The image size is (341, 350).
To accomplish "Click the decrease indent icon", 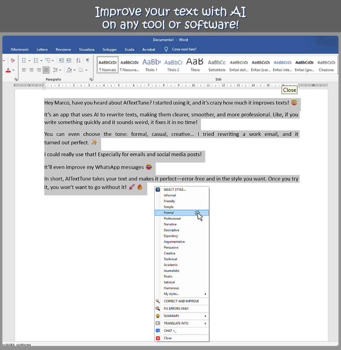I will (62, 60).
